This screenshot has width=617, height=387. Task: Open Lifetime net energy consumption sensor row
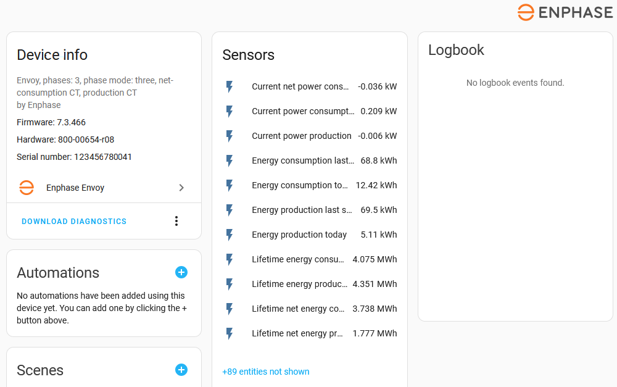coord(298,309)
